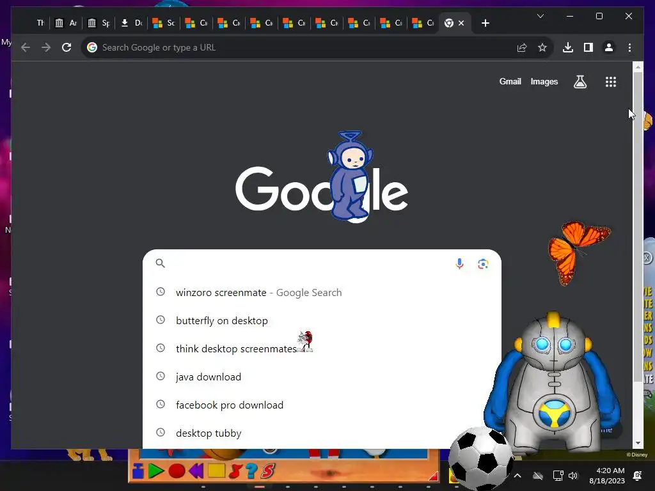The width and height of the screenshot is (655, 491).
Task: Click the red corner triangle of orange toolbar
Action: pos(434,476)
